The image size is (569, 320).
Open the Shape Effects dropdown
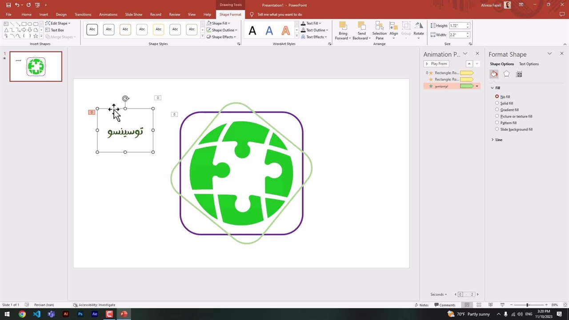pyautogui.click(x=222, y=37)
